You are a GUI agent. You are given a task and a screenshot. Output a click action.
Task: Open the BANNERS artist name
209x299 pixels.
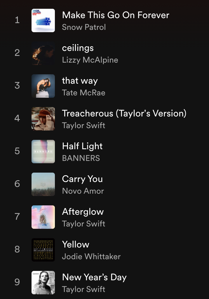81,158
